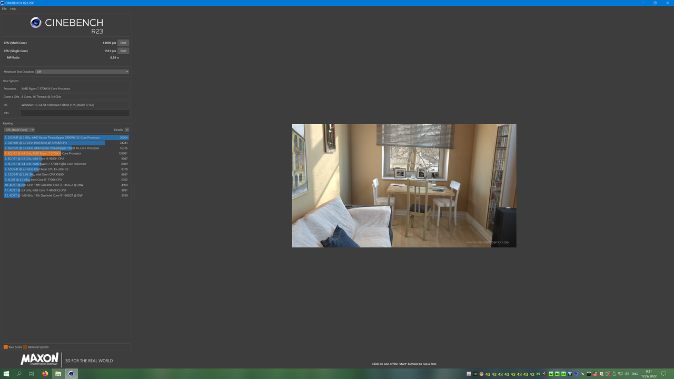674x379 pixels.
Task: Select the Threadripper 1950X ranking row
Action: [x=66, y=148]
